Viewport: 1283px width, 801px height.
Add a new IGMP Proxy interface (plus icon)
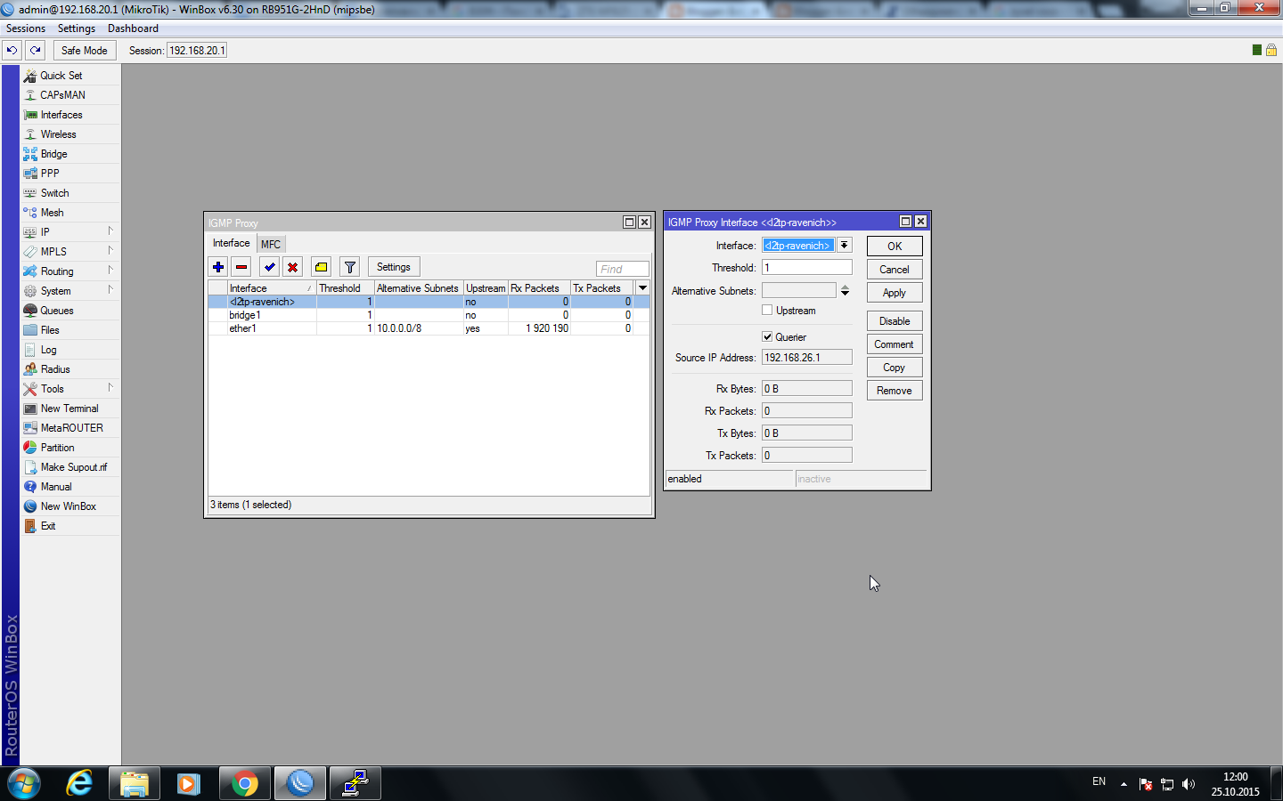pos(218,267)
